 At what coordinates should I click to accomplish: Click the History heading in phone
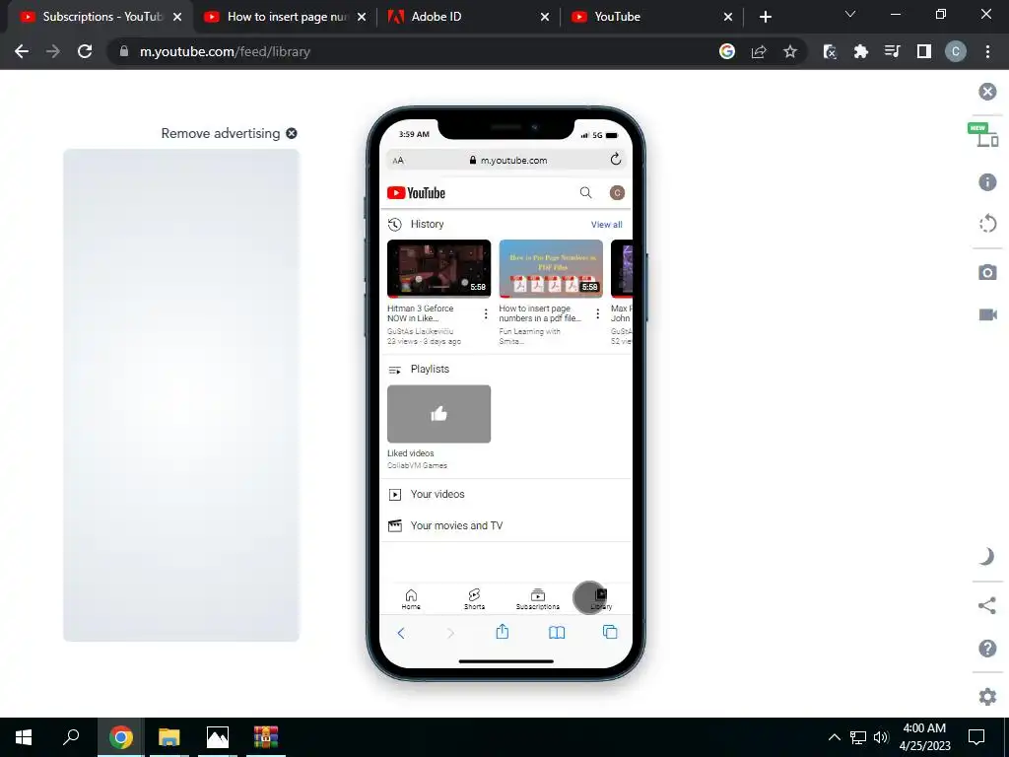pyautogui.click(x=428, y=224)
